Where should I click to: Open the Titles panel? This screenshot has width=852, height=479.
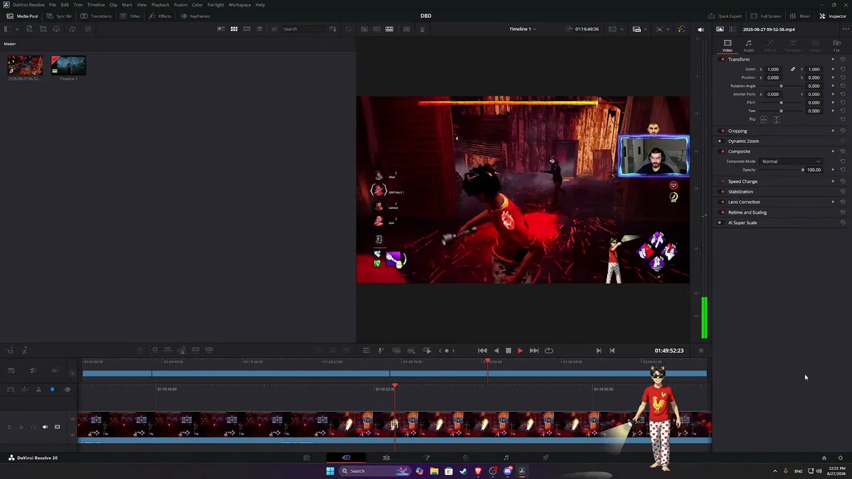[x=130, y=16]
